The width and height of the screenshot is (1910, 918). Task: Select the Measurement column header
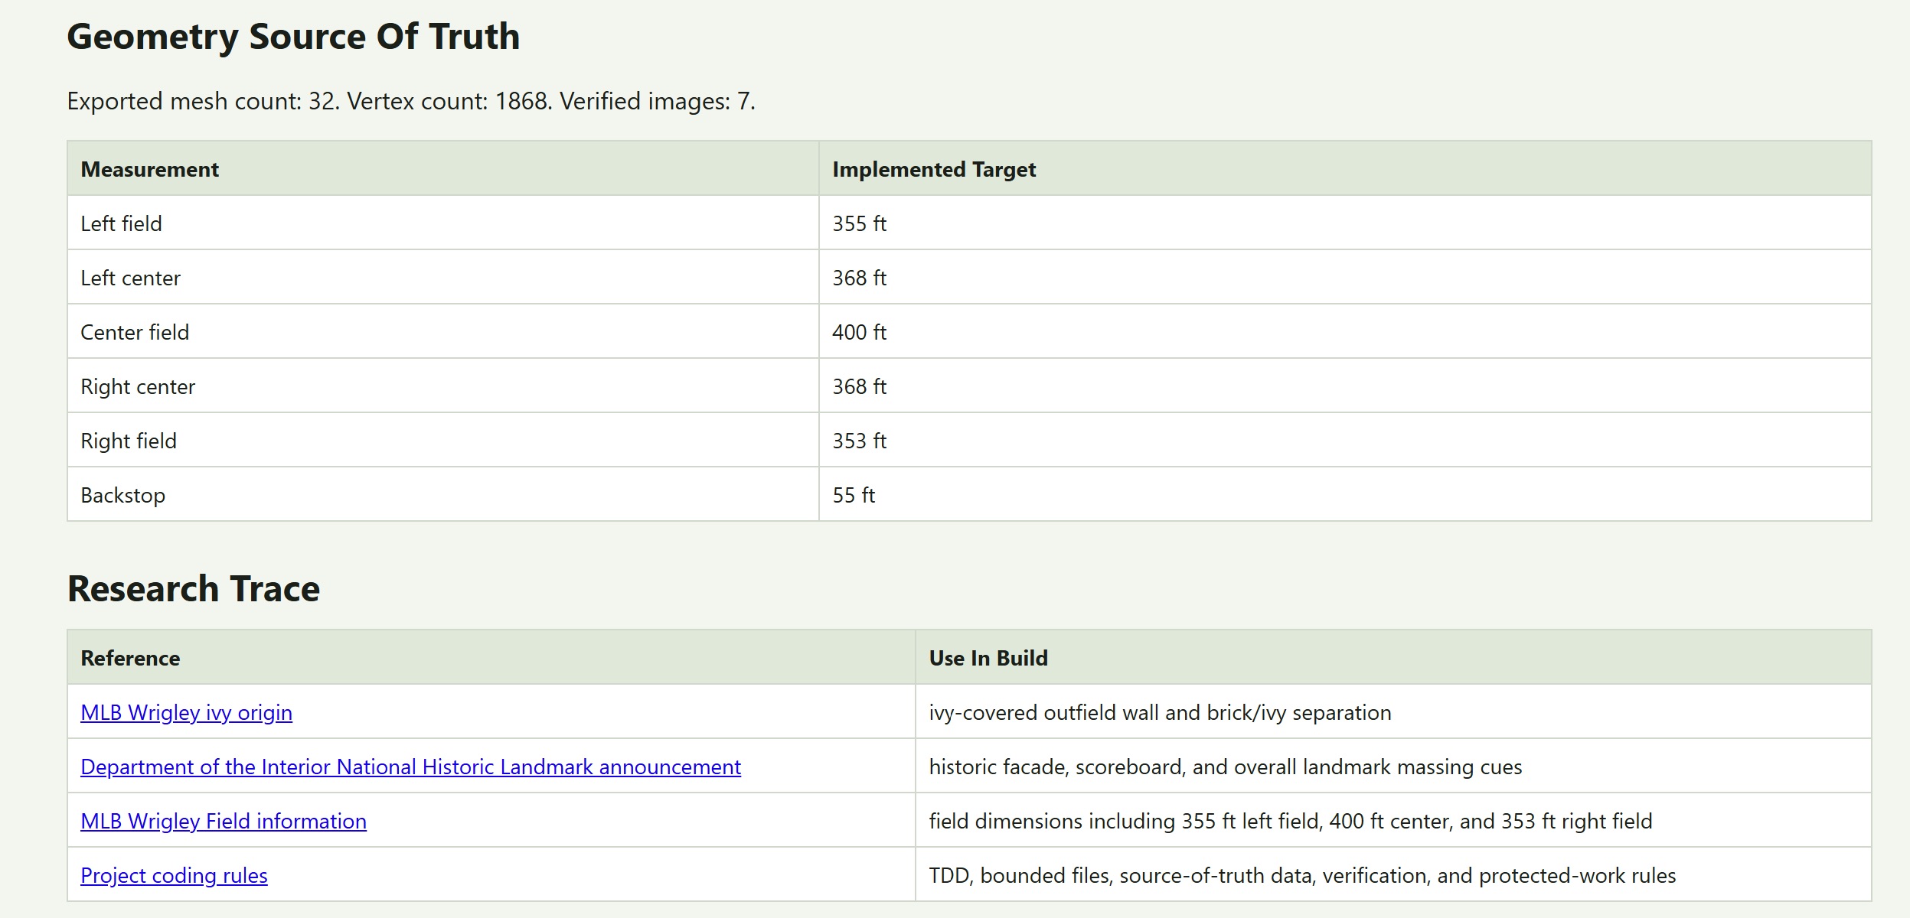point(443,168)
